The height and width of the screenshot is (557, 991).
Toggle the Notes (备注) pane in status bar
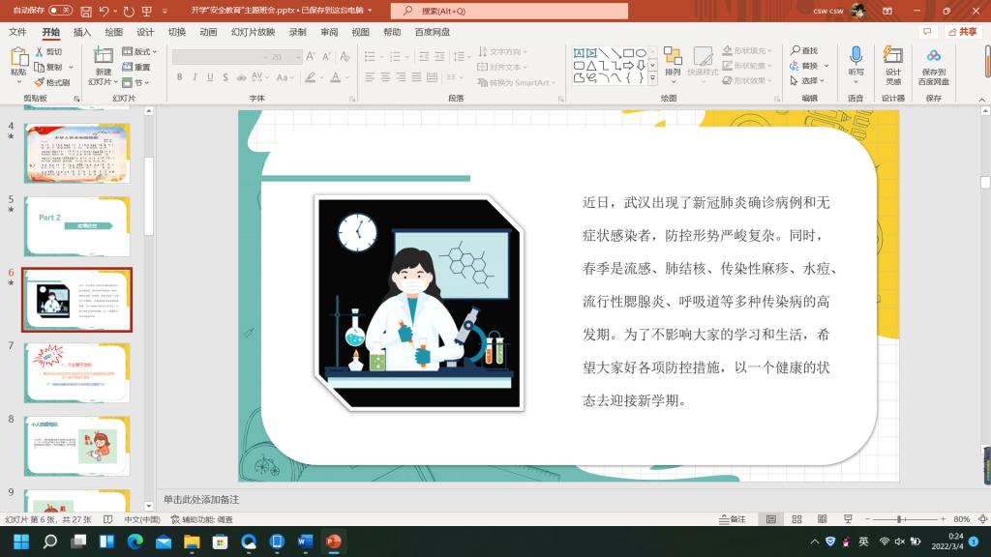(x=733, y=519)
